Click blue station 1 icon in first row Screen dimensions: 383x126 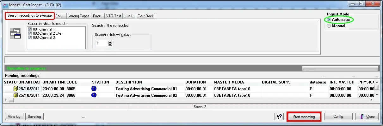click(94, 89)
